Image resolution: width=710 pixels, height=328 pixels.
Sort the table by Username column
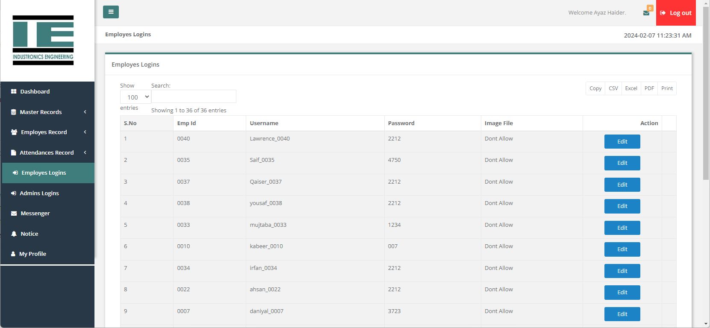[x=264, y=123]
